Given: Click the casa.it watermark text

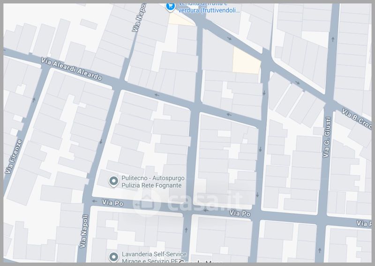Looking at the screenshot, I should coord(202,202).
